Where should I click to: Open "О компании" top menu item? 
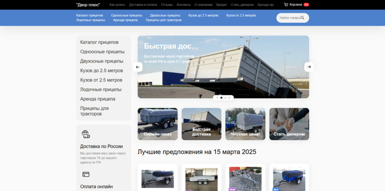point(203,5)
